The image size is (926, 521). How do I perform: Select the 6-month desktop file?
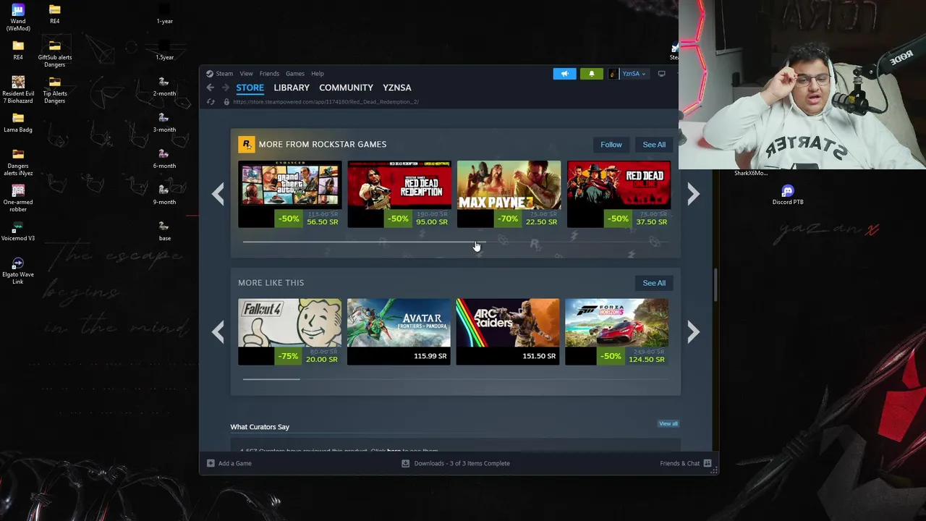point(164,158)
